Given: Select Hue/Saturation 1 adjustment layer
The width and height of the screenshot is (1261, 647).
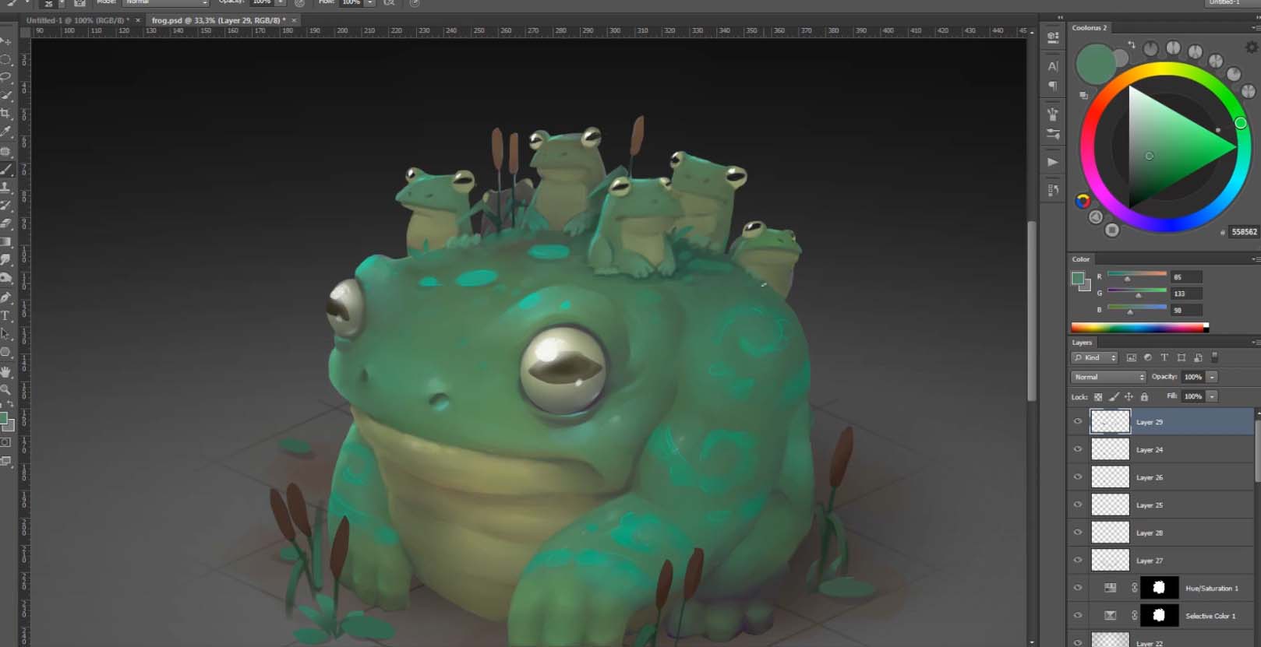Looking at the screenshot, I should (x=1160, y=588).
